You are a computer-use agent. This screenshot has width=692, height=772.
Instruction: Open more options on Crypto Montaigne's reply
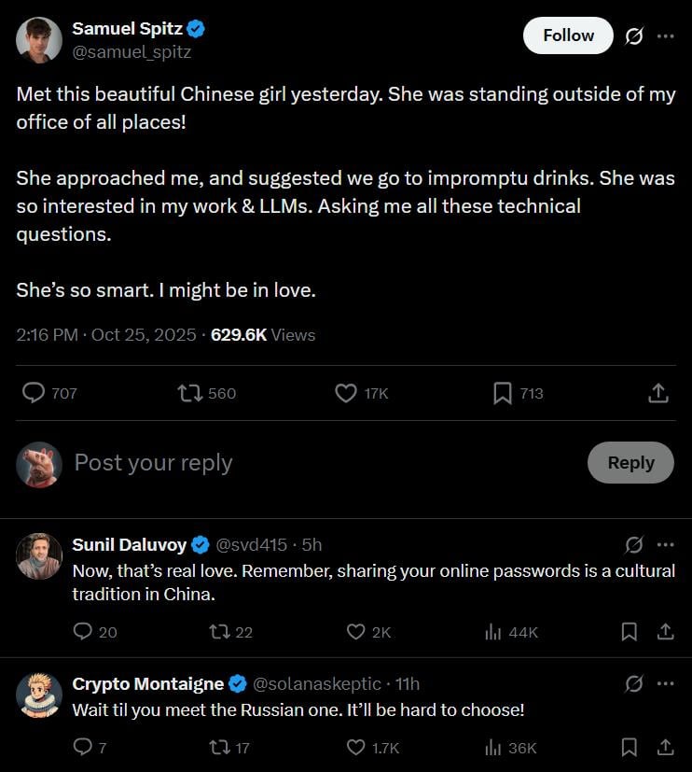point(665,684)
